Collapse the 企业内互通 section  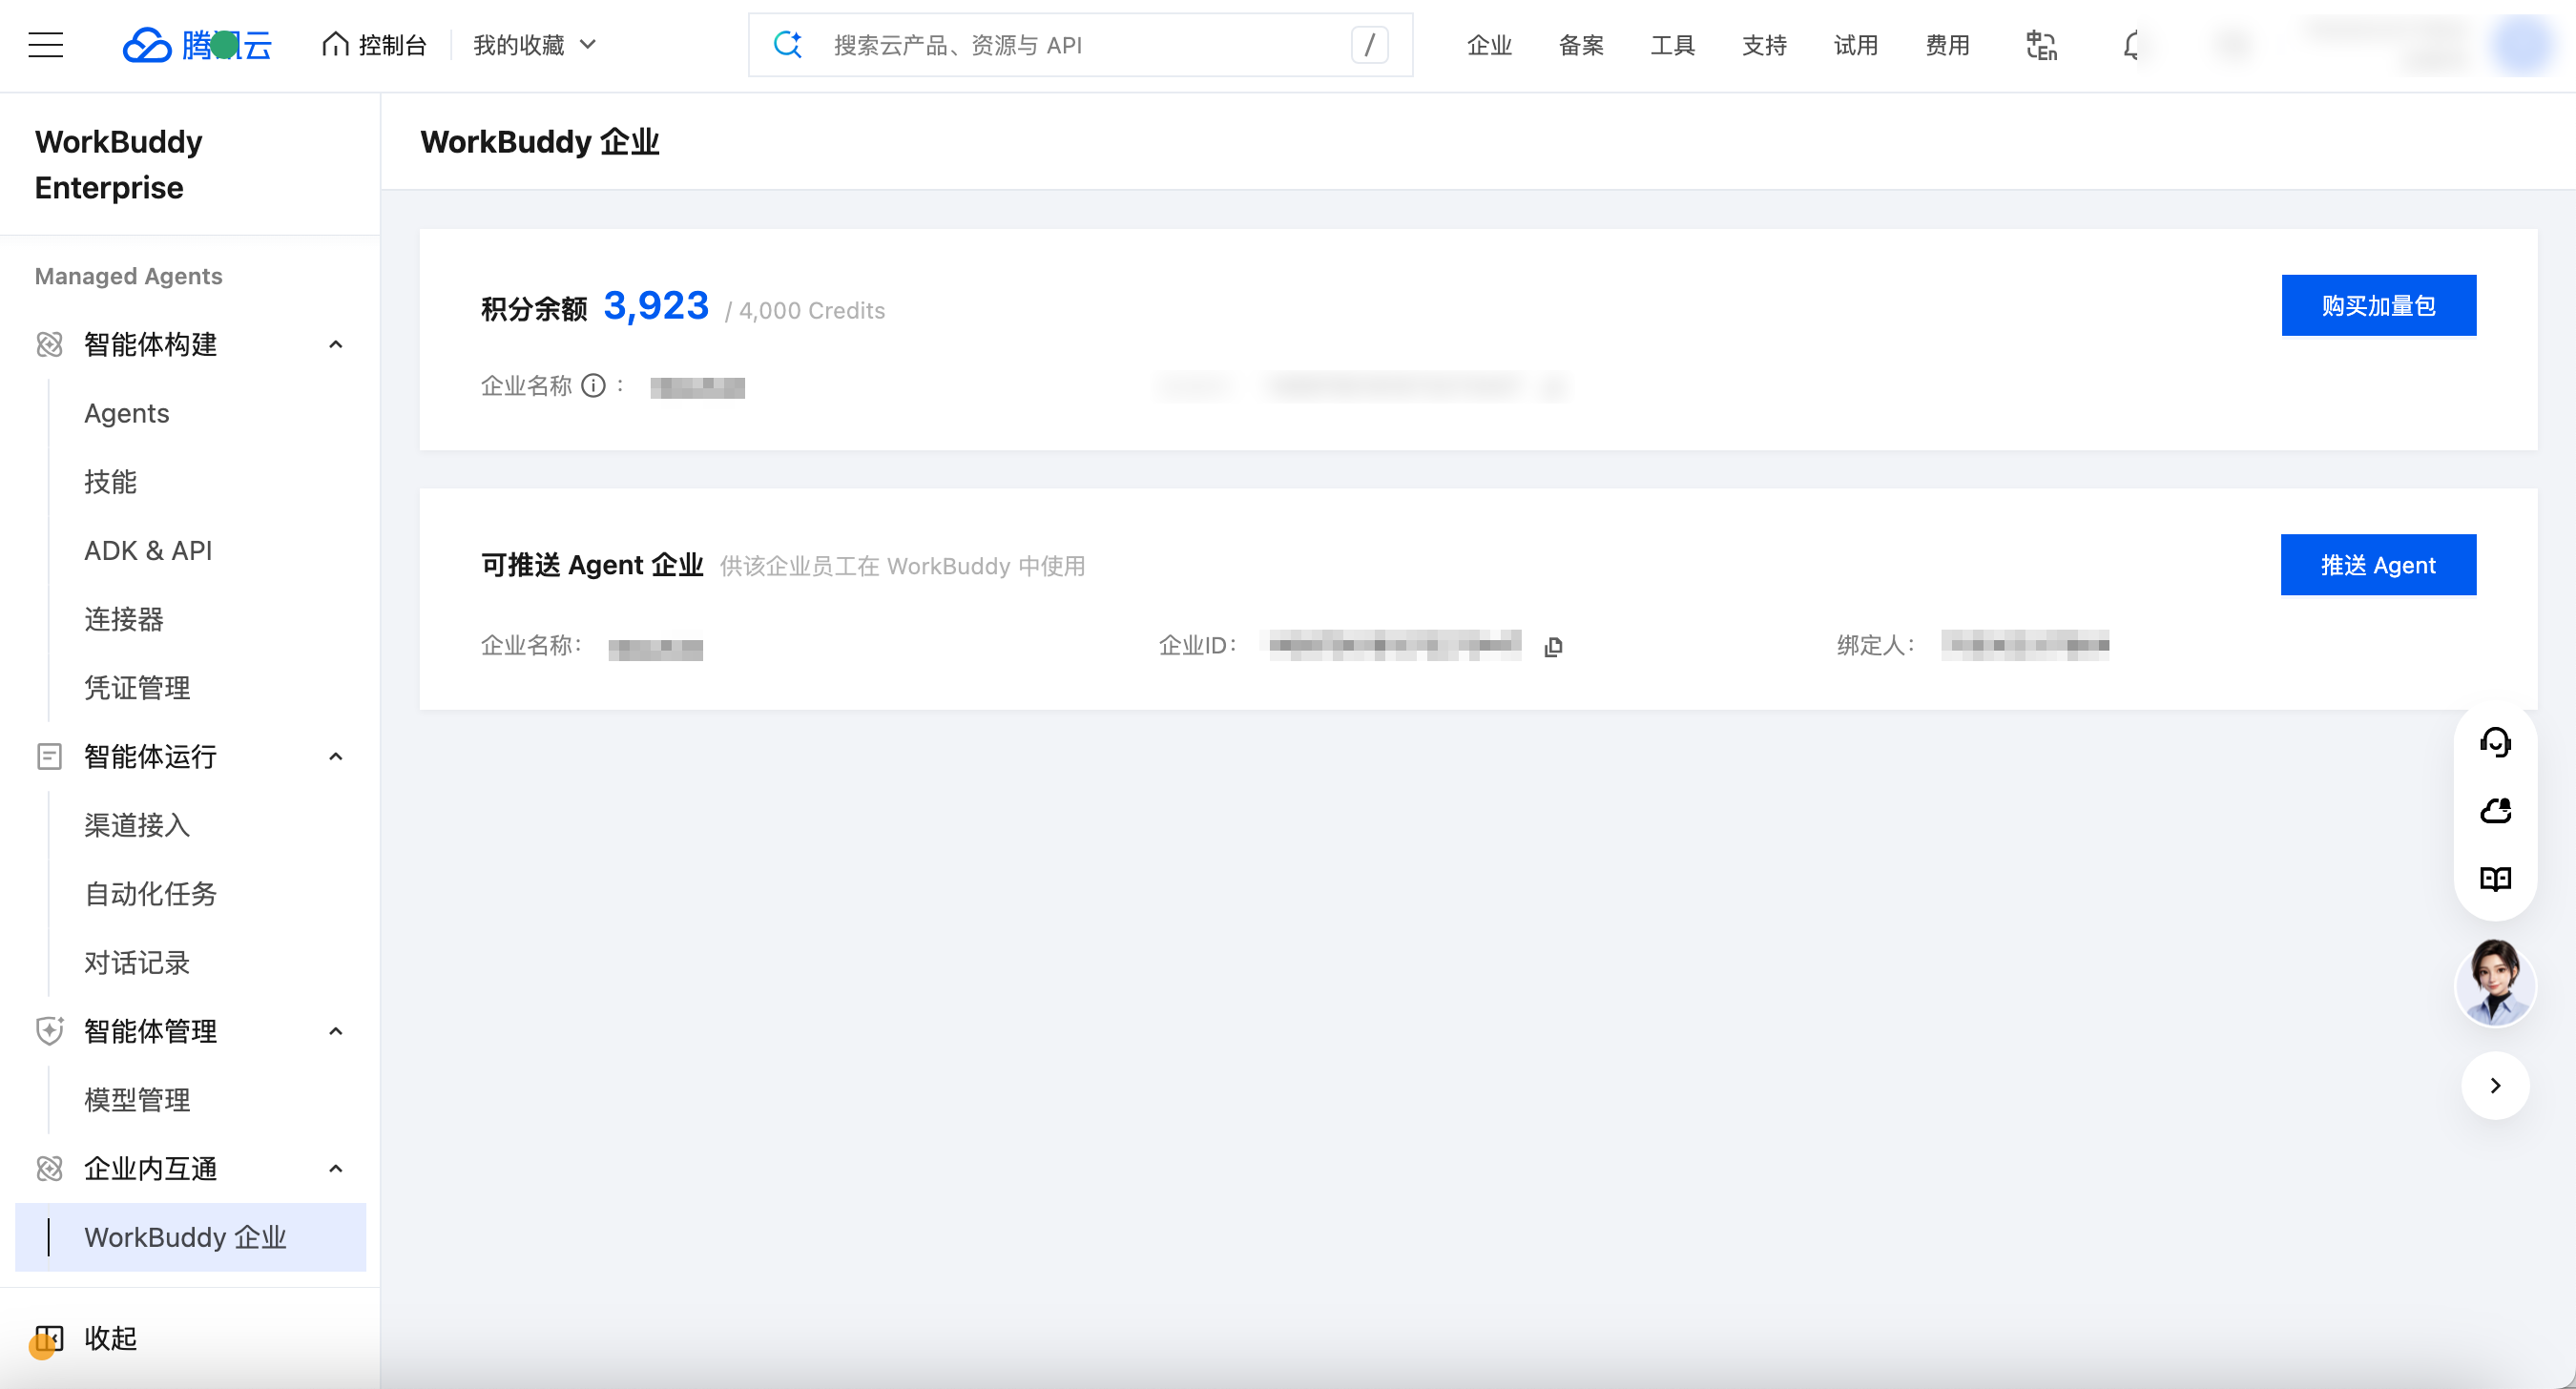point(336,1169)
